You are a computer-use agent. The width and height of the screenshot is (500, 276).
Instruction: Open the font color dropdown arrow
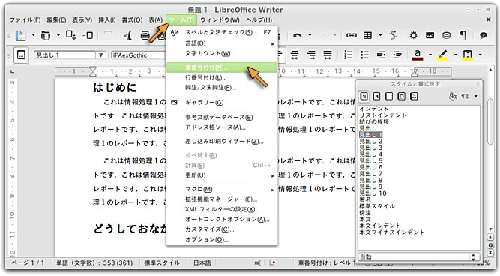tap(430, 55)
